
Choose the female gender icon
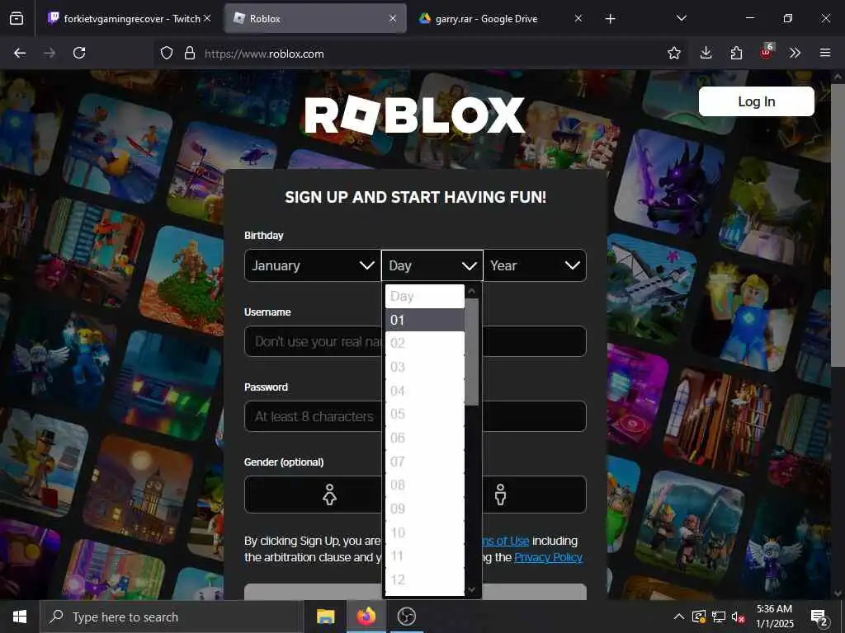[329, 495]
